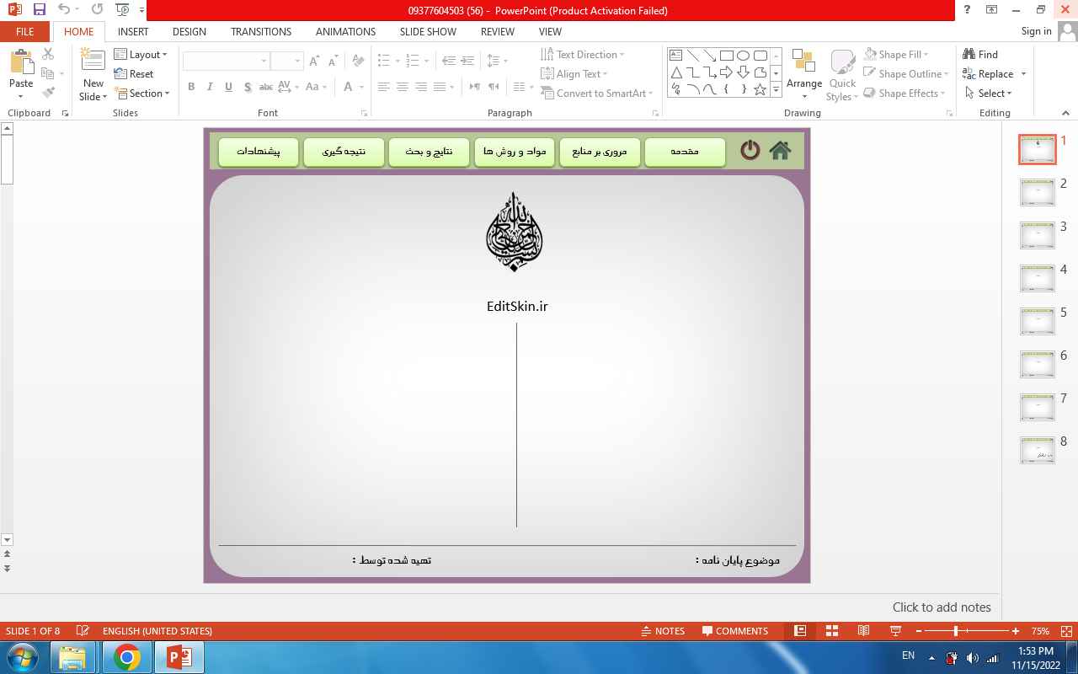Toggle the Notes pane in status bar
The width and height of the screenshot is (1078, 674).
click(x=663, y=631)
